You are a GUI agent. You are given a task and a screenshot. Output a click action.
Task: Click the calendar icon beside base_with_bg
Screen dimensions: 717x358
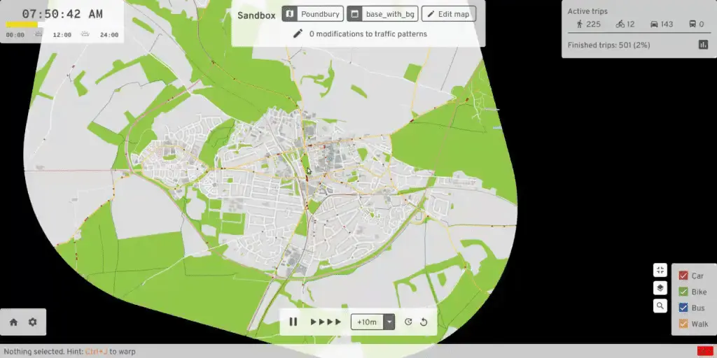click(354, 14)
